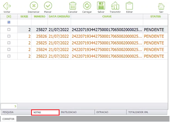Click the Cancelar trash bin icon
The image size is (170, 123).
click(x=73, y=6)
